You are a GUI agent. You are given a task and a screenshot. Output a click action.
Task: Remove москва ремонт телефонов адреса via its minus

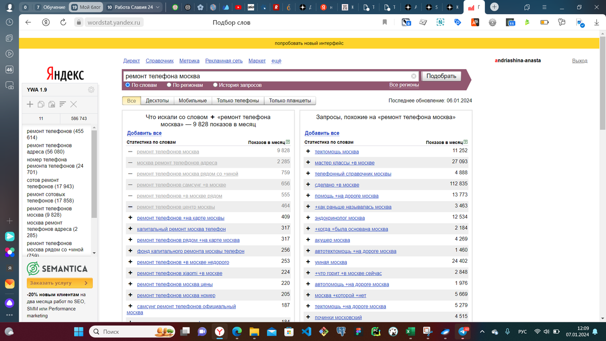[130, 163]
